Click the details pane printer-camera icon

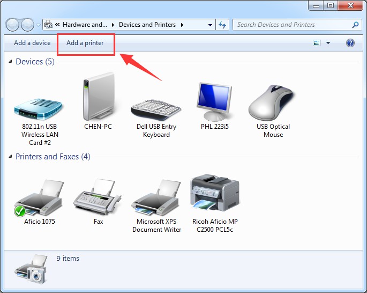[31, 269]
